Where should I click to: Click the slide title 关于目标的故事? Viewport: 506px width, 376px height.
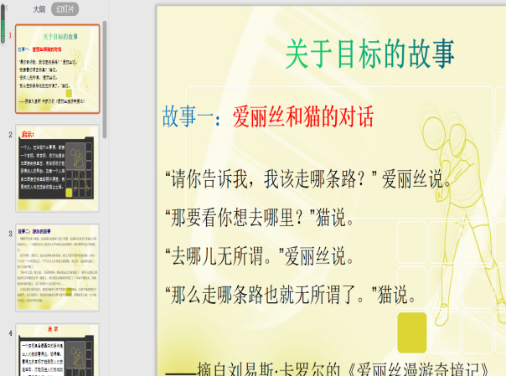coord(369,55)
